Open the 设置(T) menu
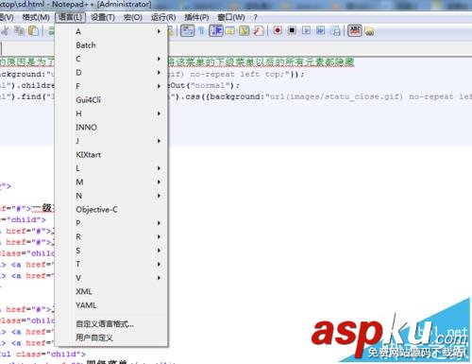 [103, 17]
